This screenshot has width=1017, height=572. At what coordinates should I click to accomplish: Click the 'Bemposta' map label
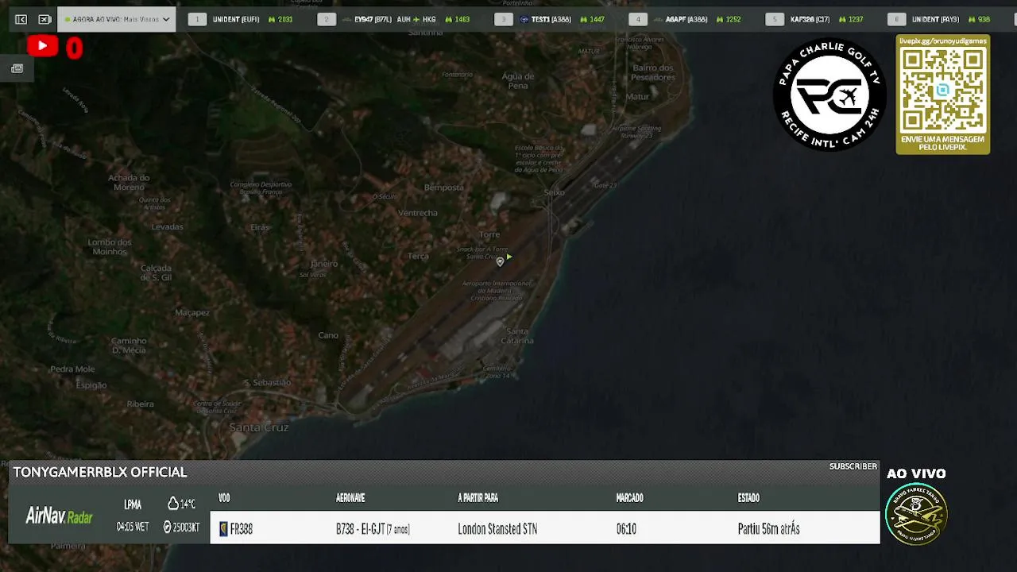444,187
